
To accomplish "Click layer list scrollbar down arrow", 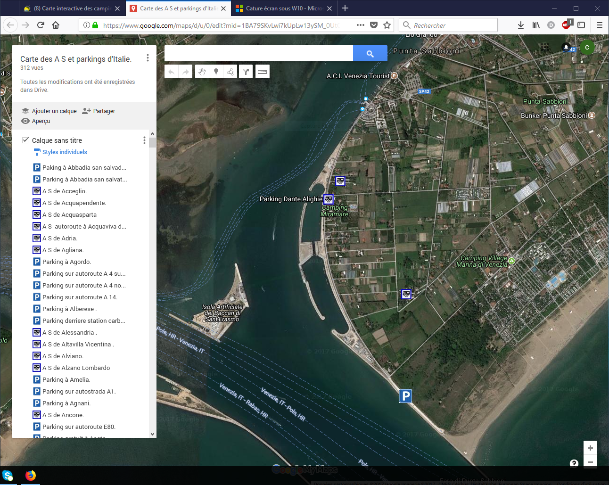I will (x=152, y=434).
